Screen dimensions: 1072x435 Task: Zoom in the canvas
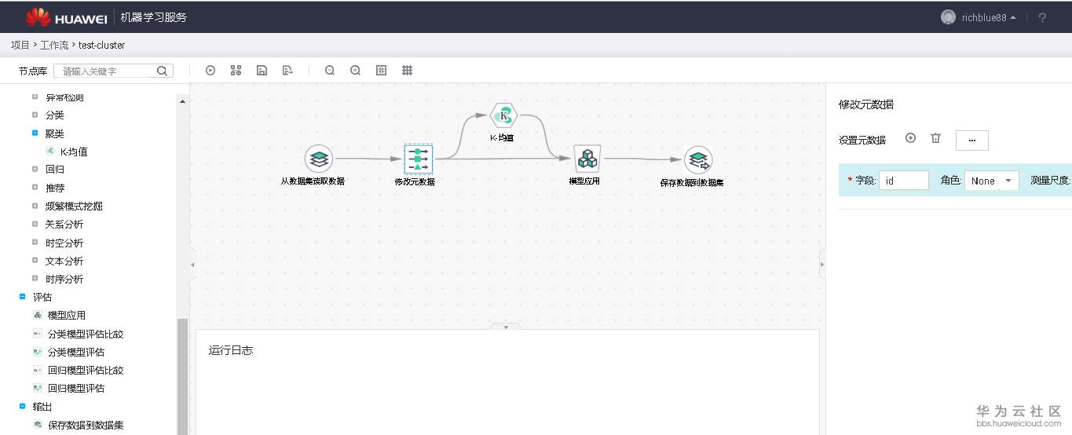coord(356,71)
